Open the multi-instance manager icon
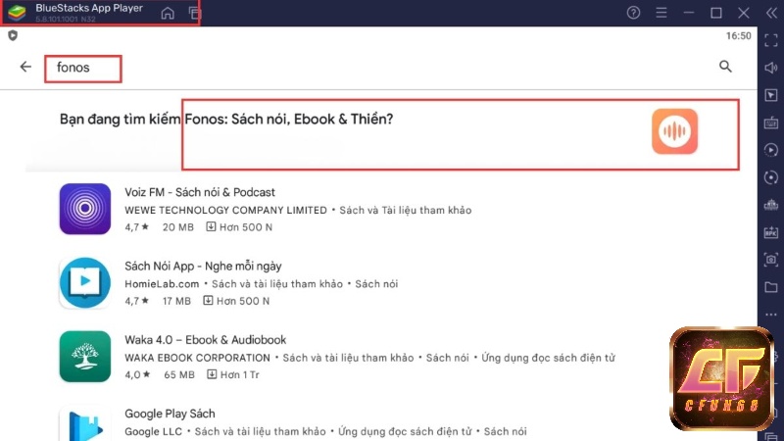The width and height of the screenshot is (784, 441). tap(771, 205)
